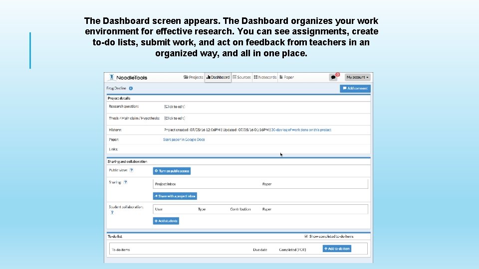The image size is (479, 269).
Task: Open the Student collaboration help question mark
Action: click(x=112, y=212)
